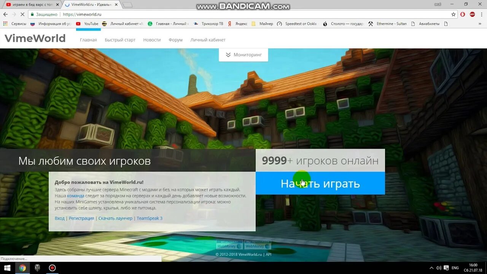Open World of Tanks from the taskbar
Screen dimensions: 487x274
[x=37, y=268]
